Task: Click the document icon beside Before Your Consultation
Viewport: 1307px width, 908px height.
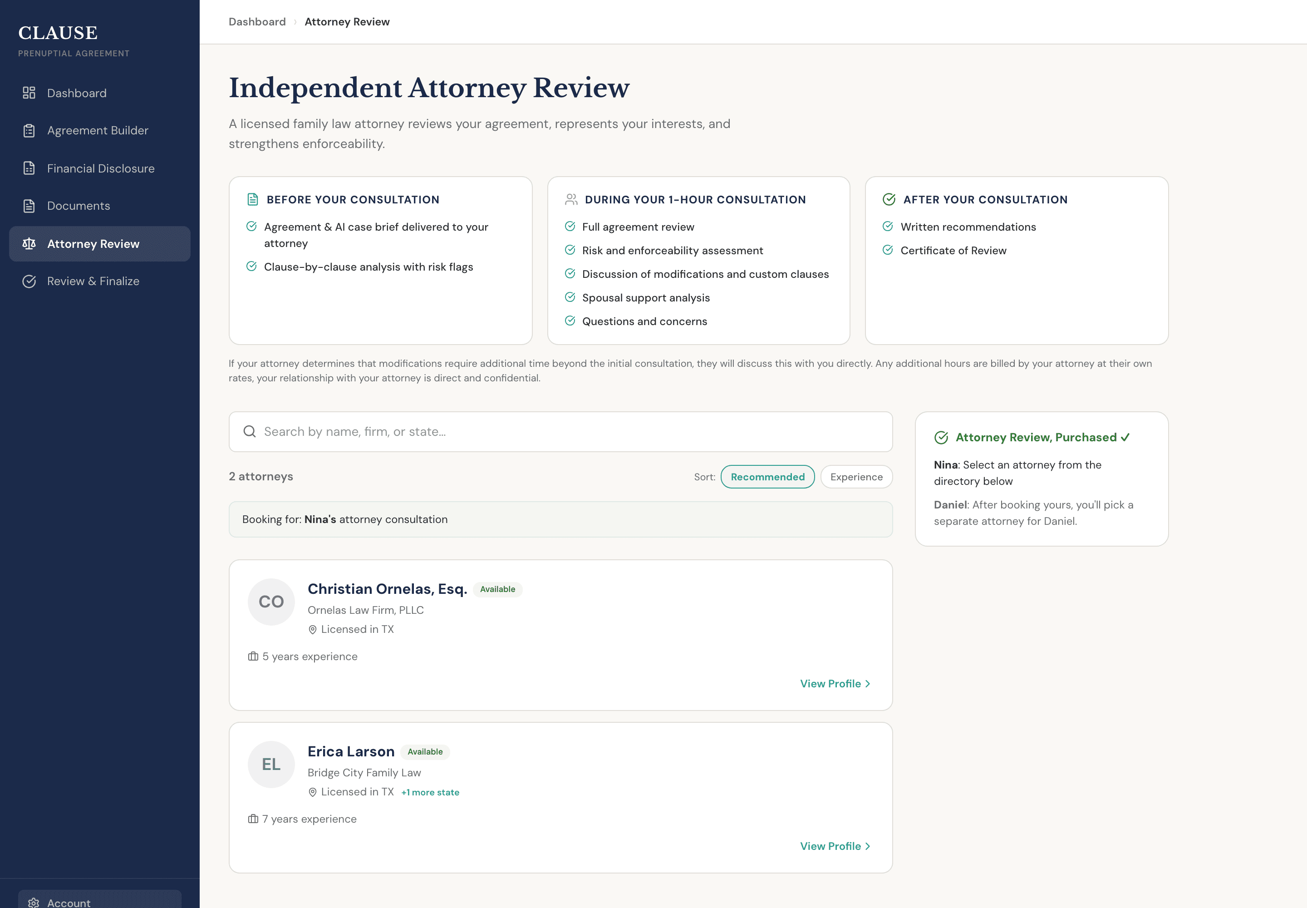Action: point(252,199)
